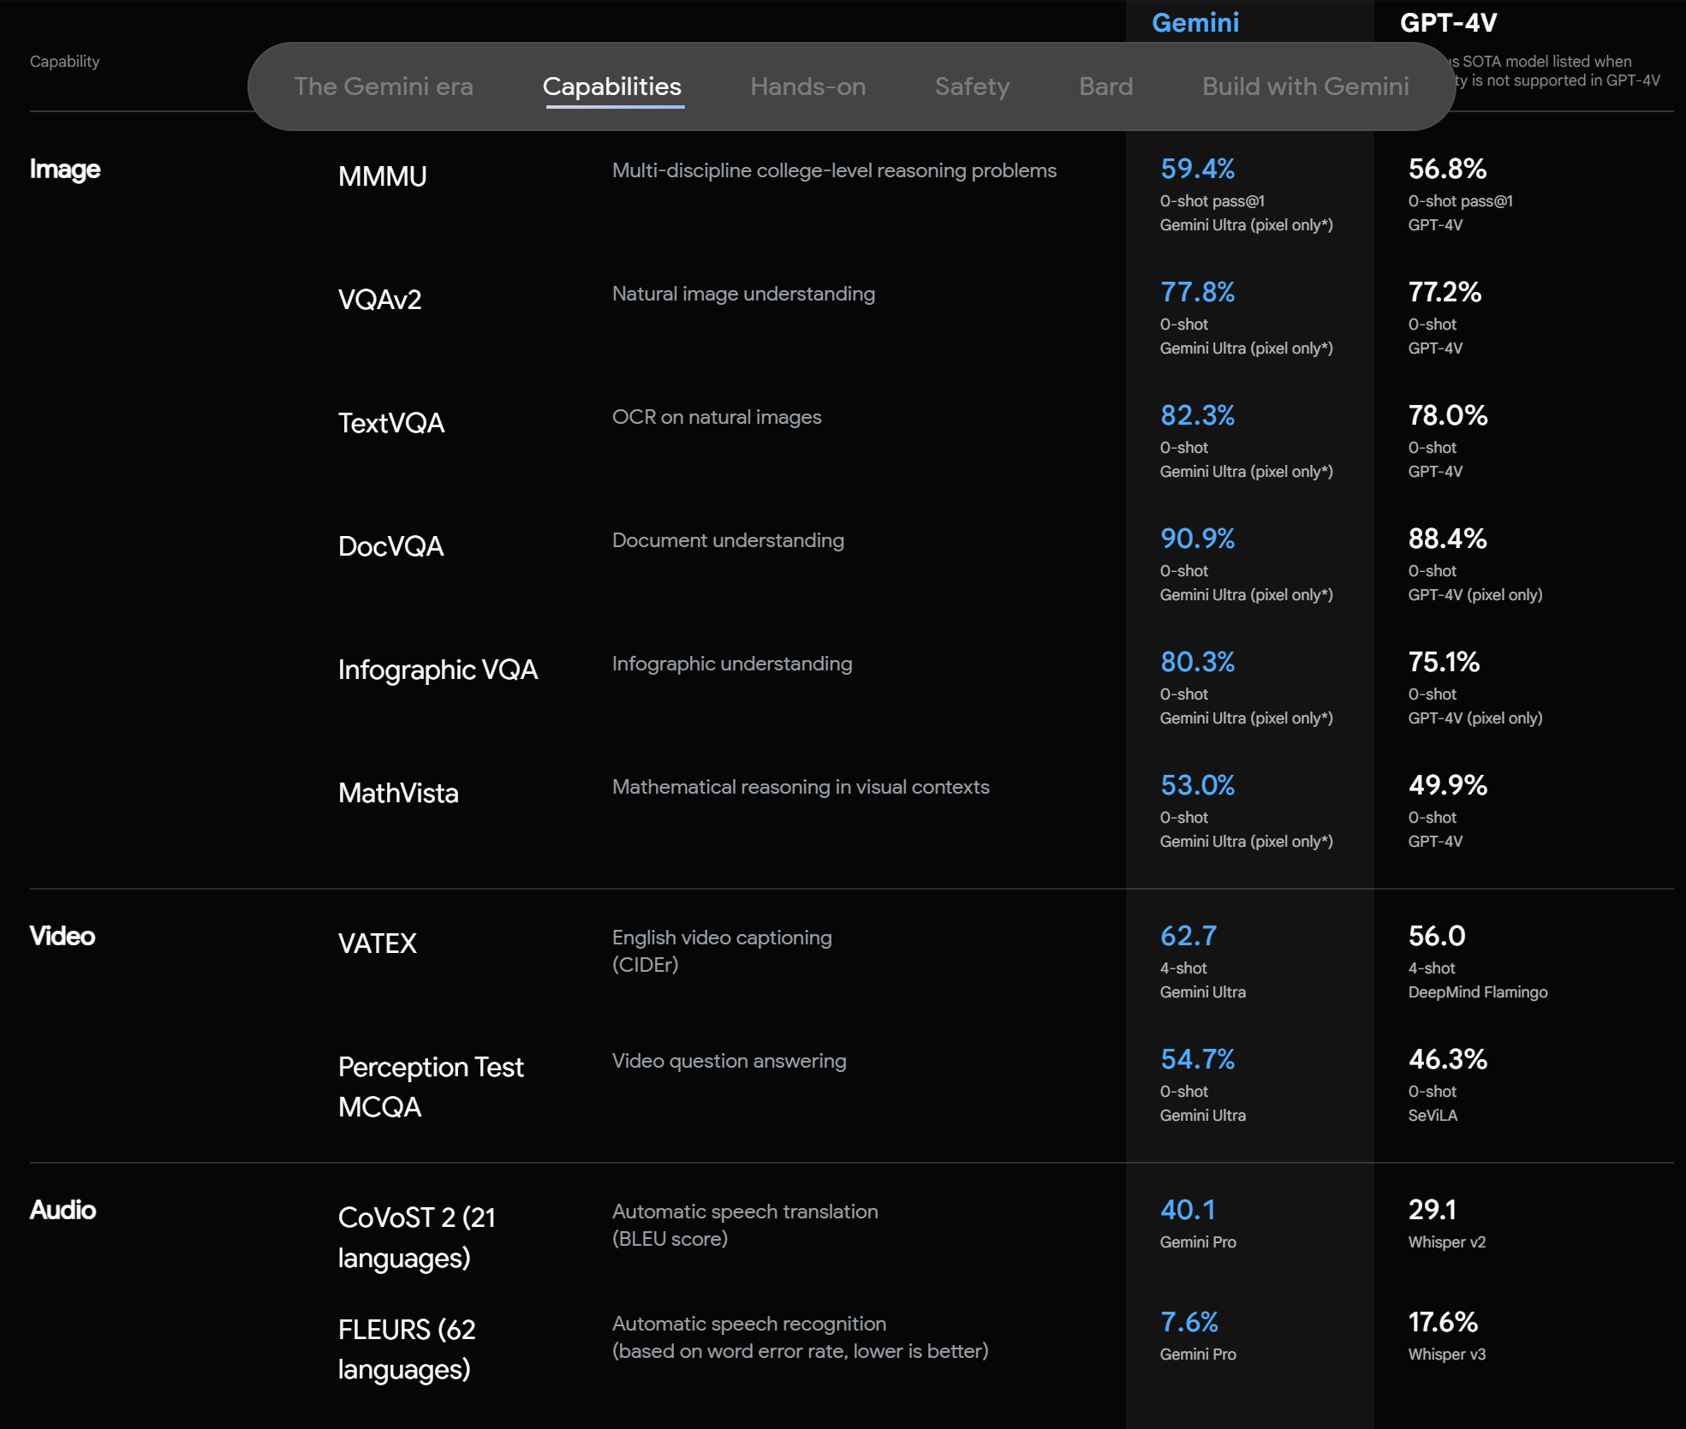Switch to the Hands-on tab
This screenshot has width=1686, height=1429.
(807, 86)
